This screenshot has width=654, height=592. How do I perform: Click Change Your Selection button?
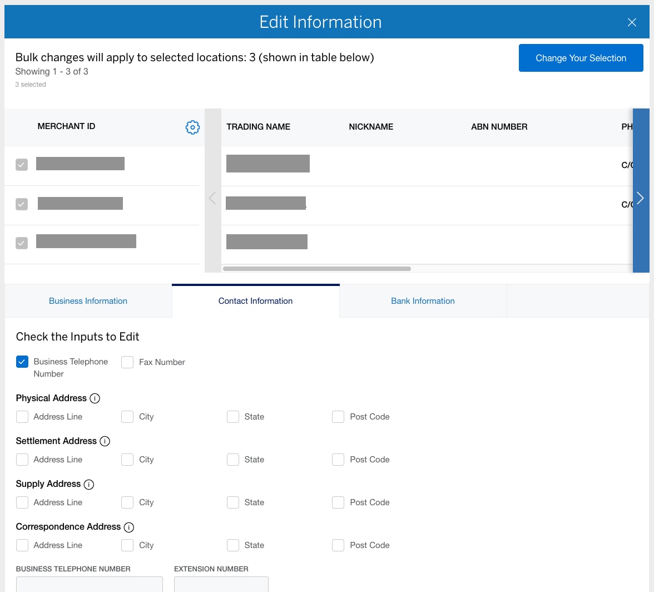pyautogui.click(x=581, y=58)
